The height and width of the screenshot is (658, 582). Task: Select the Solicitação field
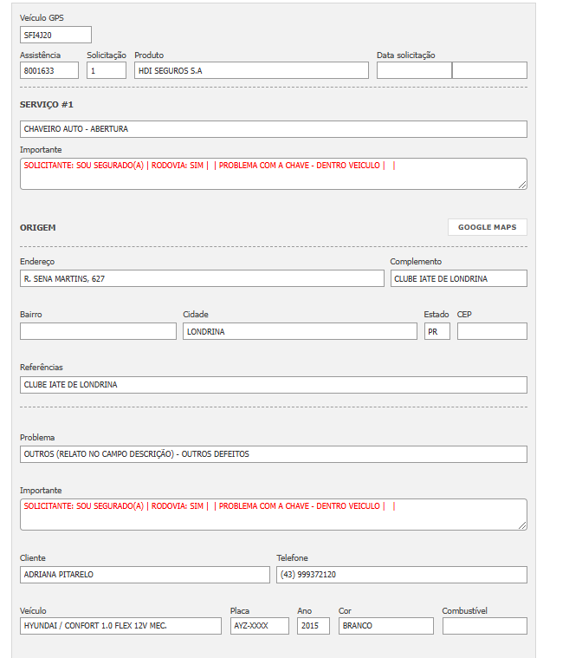[107, 70]
